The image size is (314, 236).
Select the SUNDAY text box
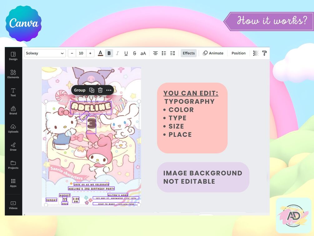pos(52,200)
